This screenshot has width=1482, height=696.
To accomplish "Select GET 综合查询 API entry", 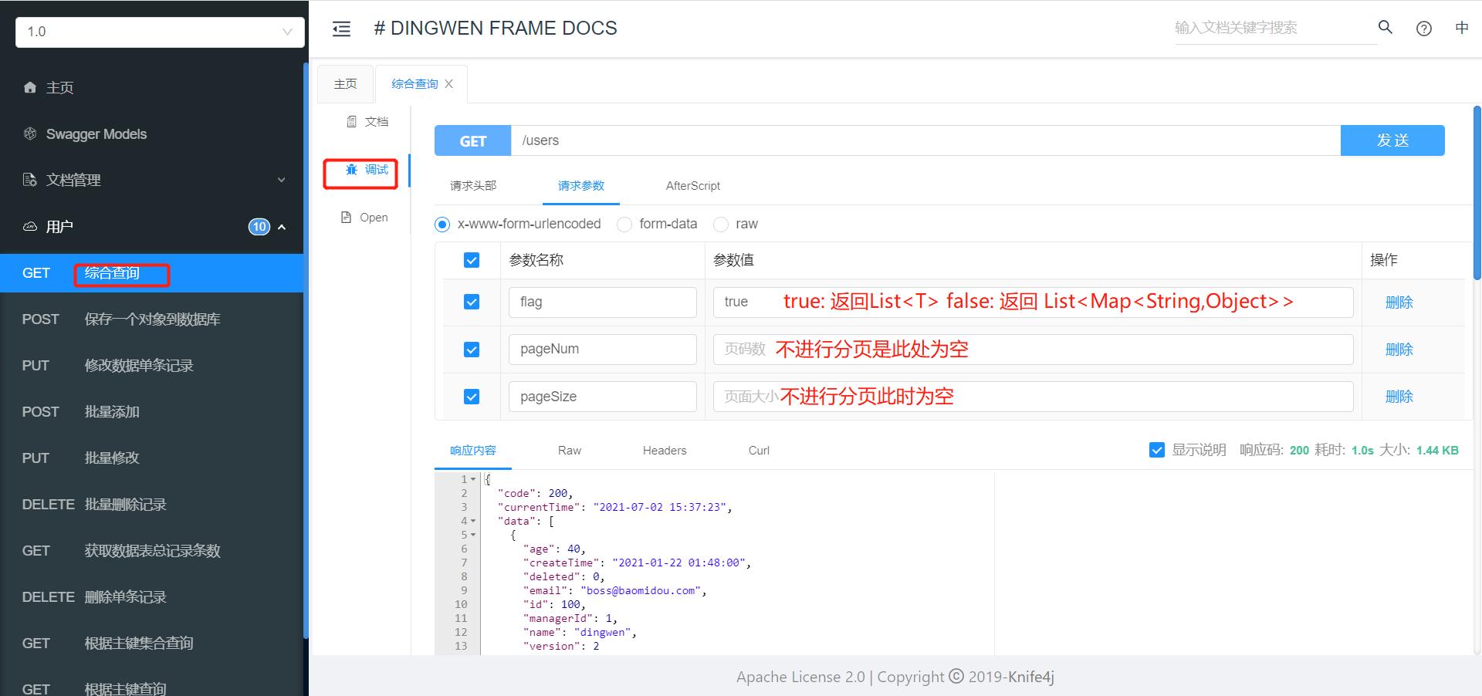I will [x=151, y=273].
